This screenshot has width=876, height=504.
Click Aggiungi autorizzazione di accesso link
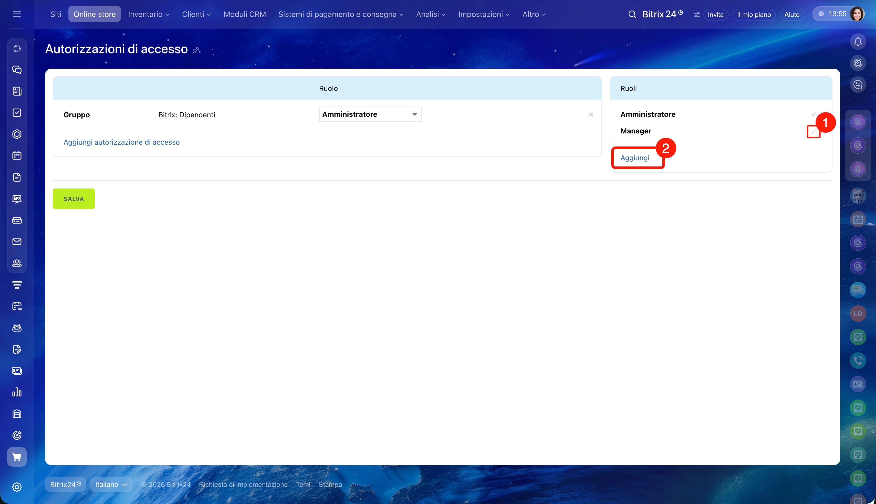pos(121,142)
